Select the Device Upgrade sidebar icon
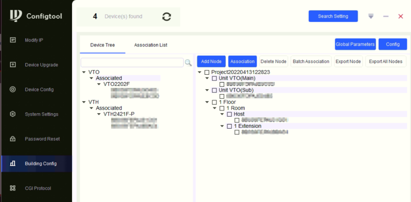Image resolution: width=411 pixels, height=202 pixels. [13, 65]
